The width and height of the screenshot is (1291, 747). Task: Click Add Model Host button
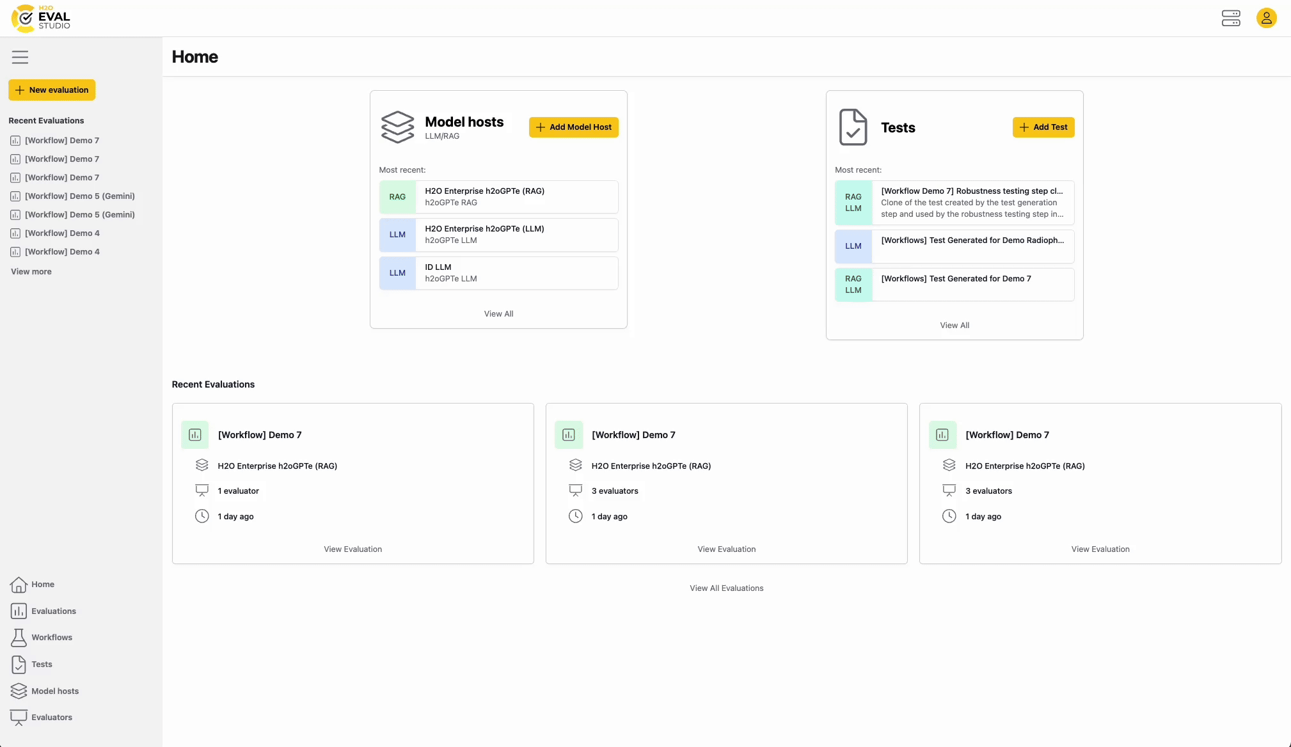tap(573, 127)
